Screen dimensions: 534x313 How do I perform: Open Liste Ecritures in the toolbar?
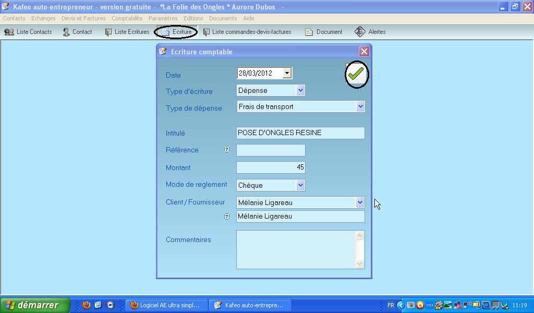pyautogui.click(x=127, y=32)
